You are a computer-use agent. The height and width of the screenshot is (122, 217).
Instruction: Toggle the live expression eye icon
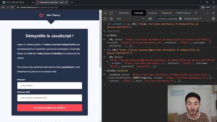[150, 19]
